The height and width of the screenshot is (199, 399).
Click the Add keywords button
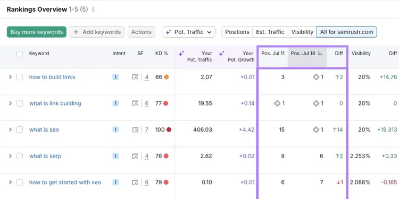coord(97,32)
